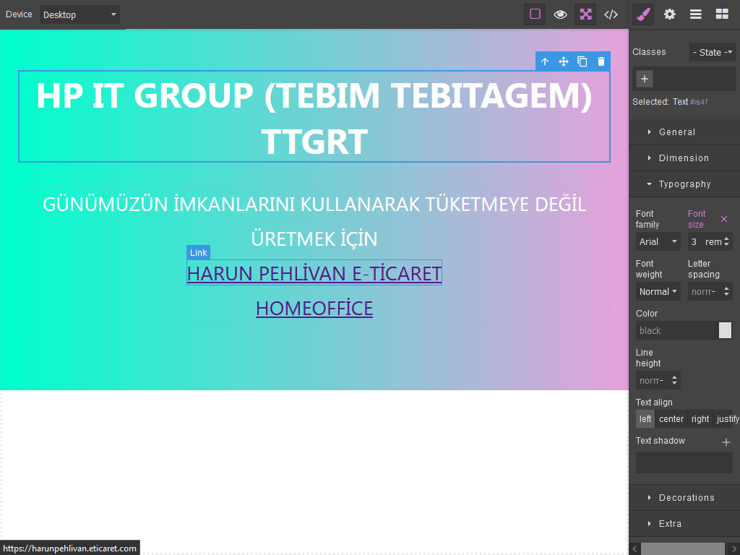Click the Color black text field
740x555 pixels.
point(676,331)
